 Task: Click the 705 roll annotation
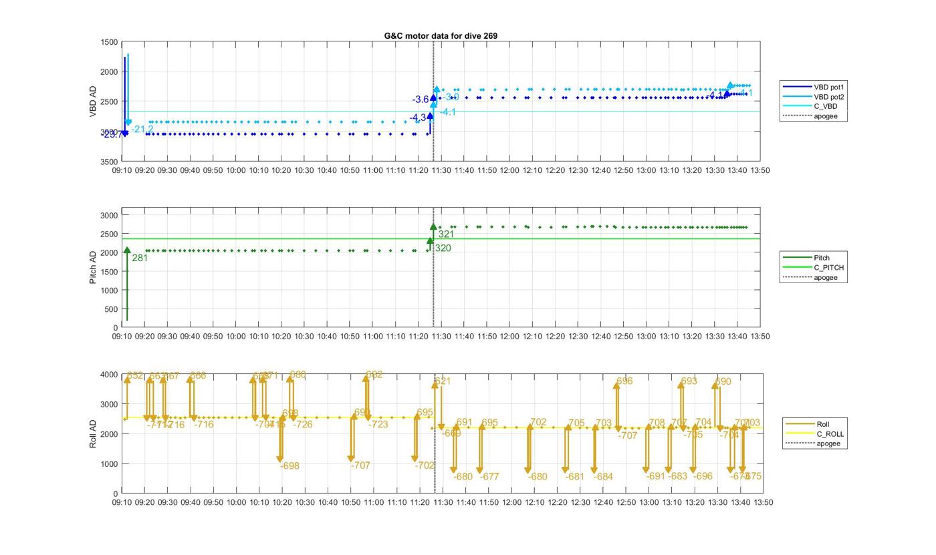tap(576, 423)
